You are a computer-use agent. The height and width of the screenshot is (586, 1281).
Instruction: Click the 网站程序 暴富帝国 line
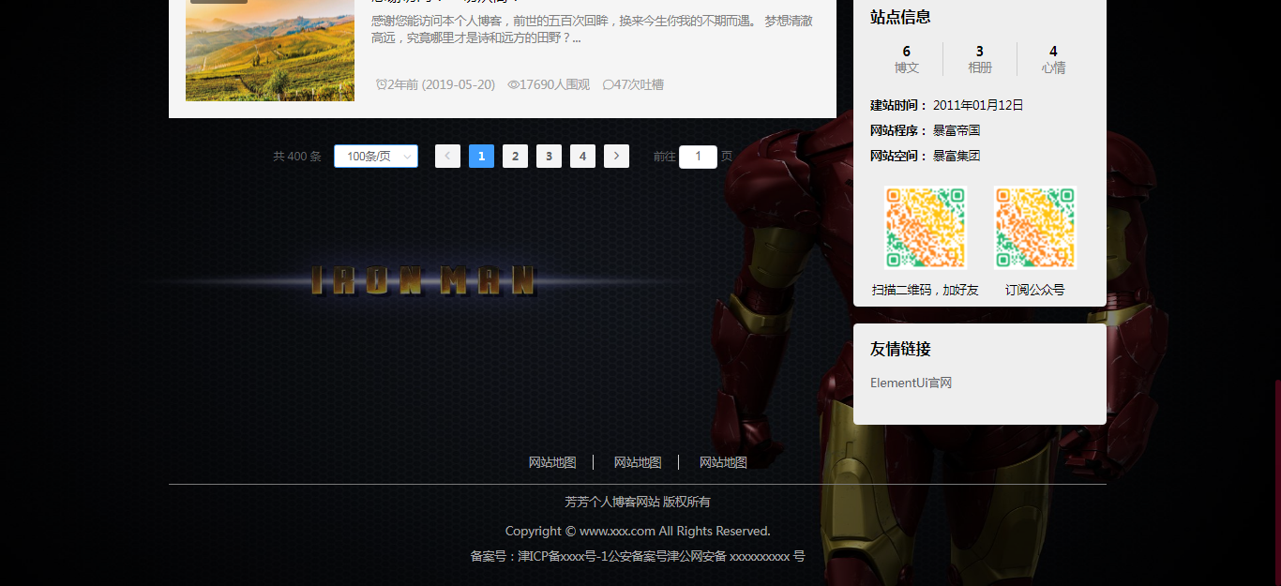(x=926, y=130)
